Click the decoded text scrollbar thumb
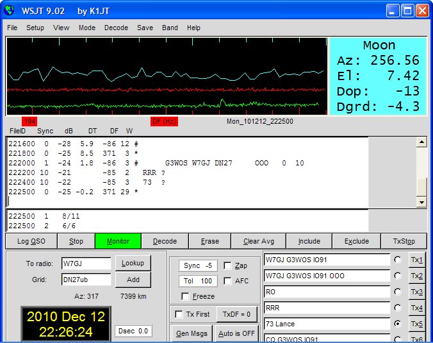This screenshot has height=343, width=433. point(421,187)
